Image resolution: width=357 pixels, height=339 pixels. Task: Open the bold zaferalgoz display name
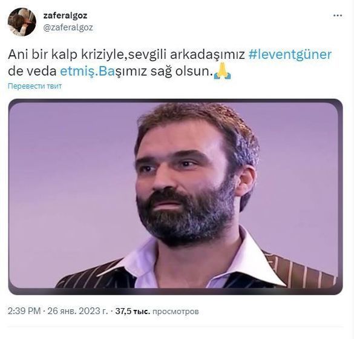(65, 16)
